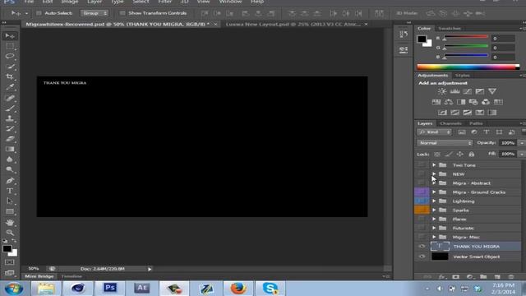Select the Path Selection tool
This screenshot has width=526, height=296.
point(10,201)
